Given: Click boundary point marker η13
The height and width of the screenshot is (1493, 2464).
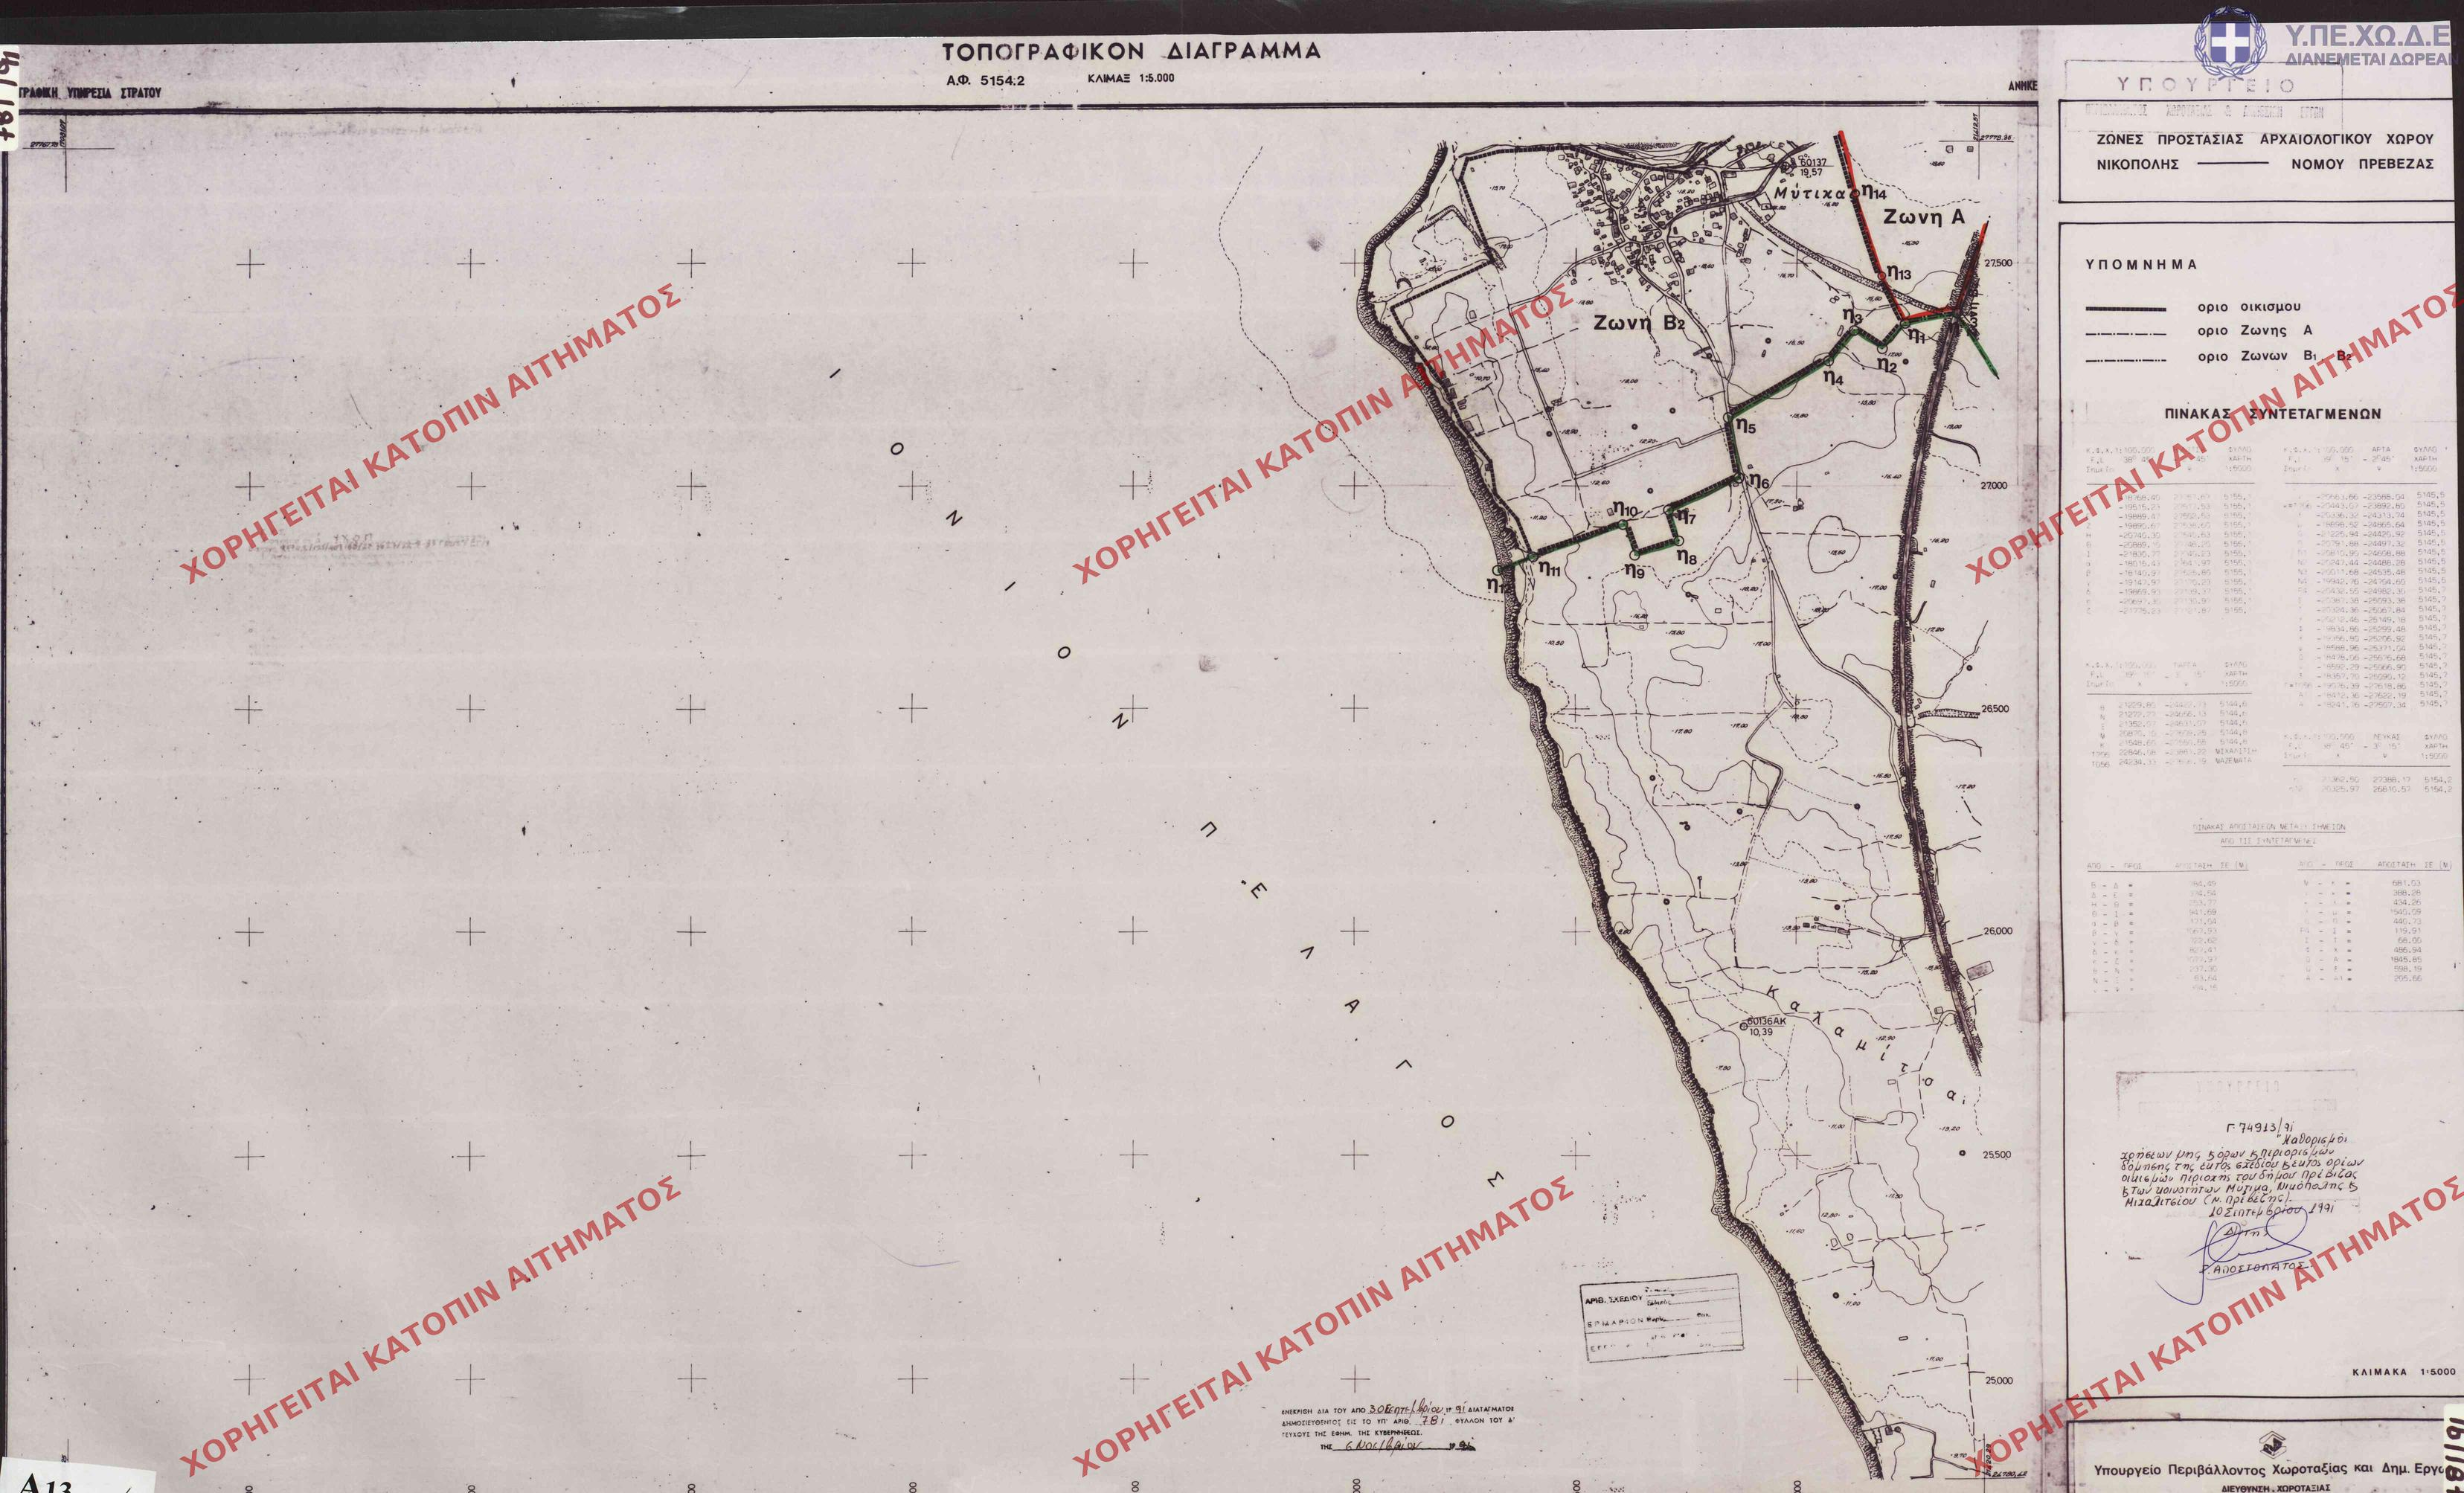Looking at the screenshot, I should [1895, 273].
